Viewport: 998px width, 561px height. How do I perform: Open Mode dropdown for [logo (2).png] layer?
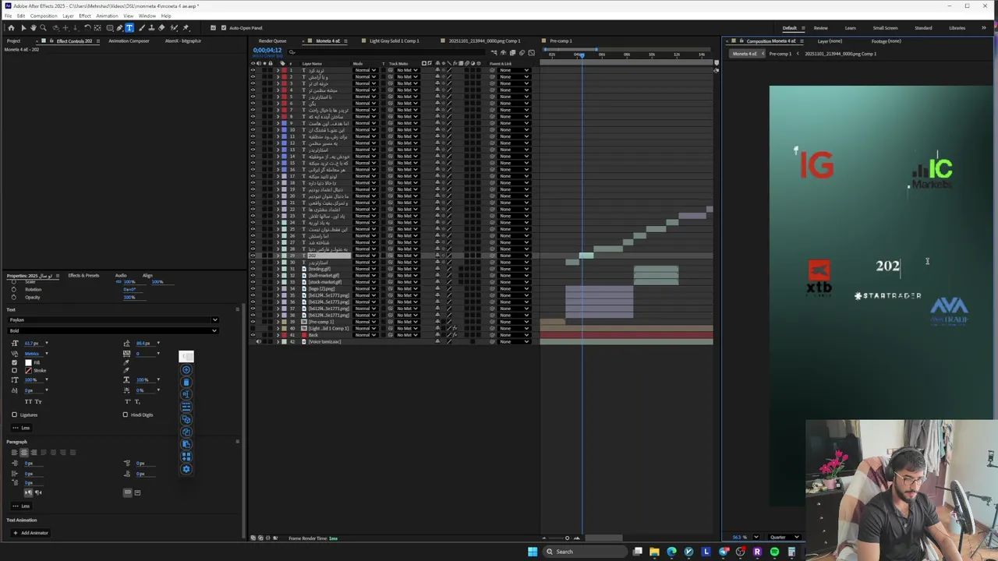coord(365,289)
